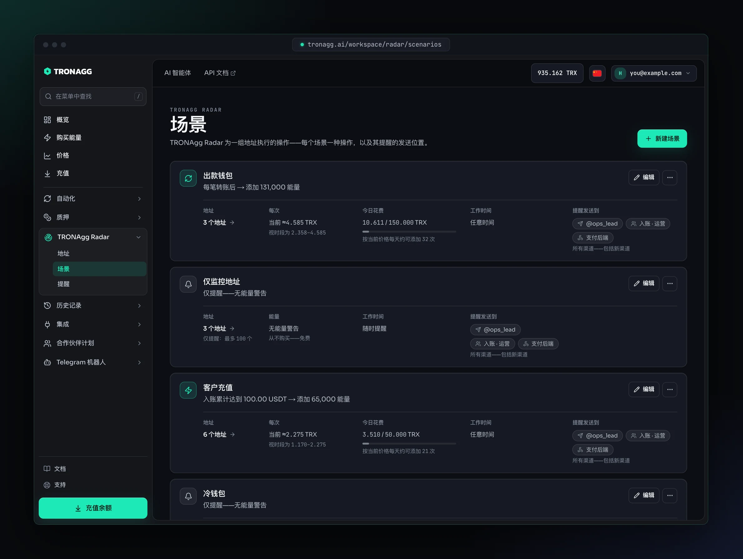Viewport: 743px width, 559px height.
Task: Click the 充值余额 top-up button
Action: click(93, 508)
